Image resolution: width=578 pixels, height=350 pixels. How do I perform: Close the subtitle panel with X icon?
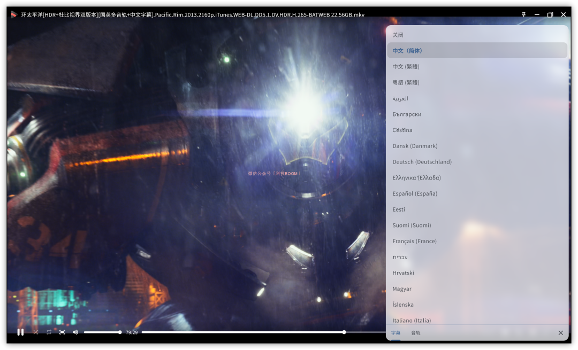point(561,333)
